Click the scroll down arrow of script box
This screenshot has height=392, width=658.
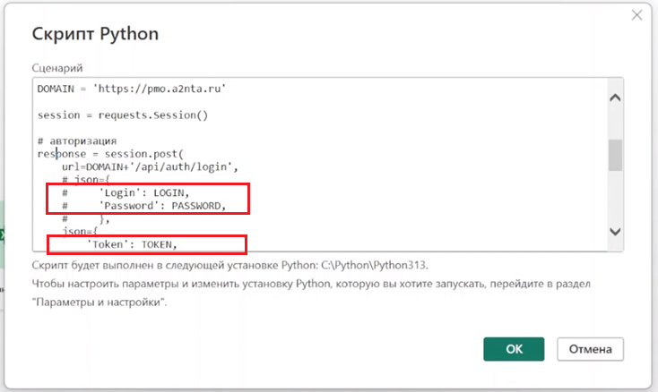point(615,232)
